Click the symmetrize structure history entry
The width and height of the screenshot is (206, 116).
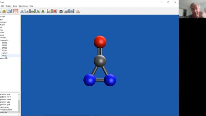point(6,110)
